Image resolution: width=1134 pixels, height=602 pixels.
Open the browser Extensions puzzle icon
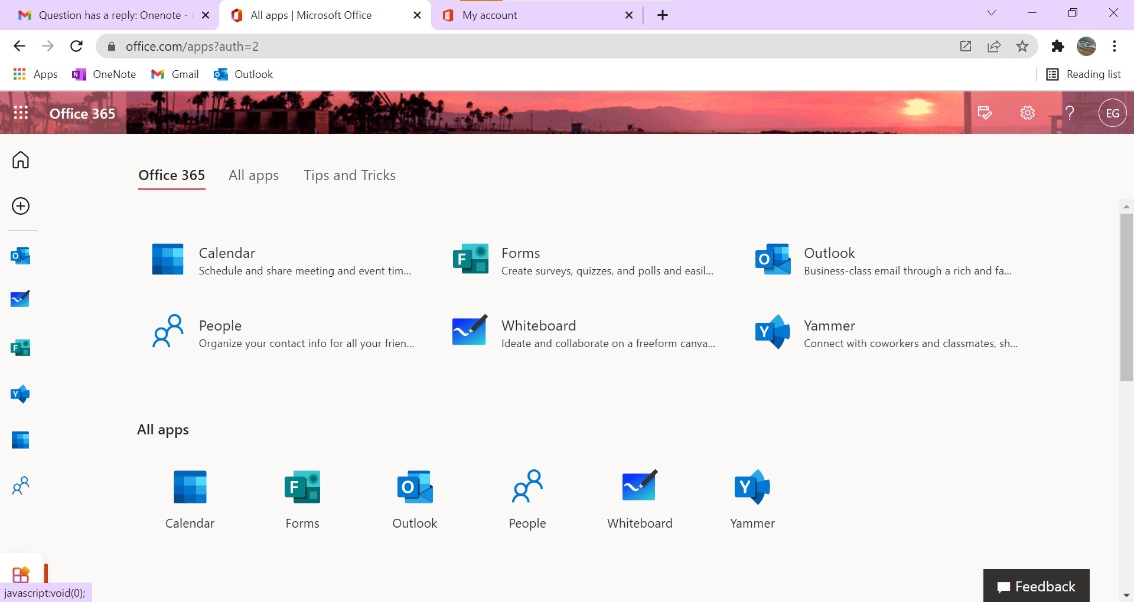pos(1058,46)
